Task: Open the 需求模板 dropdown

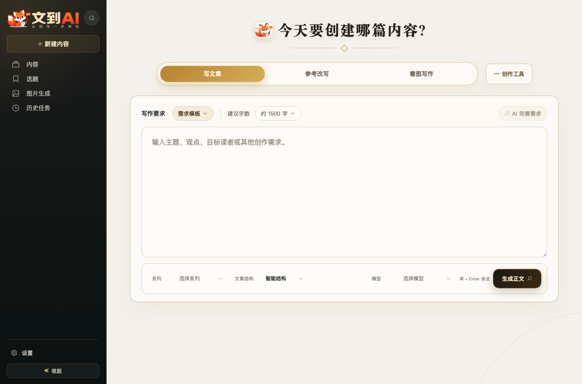Action: pos(193,113)
